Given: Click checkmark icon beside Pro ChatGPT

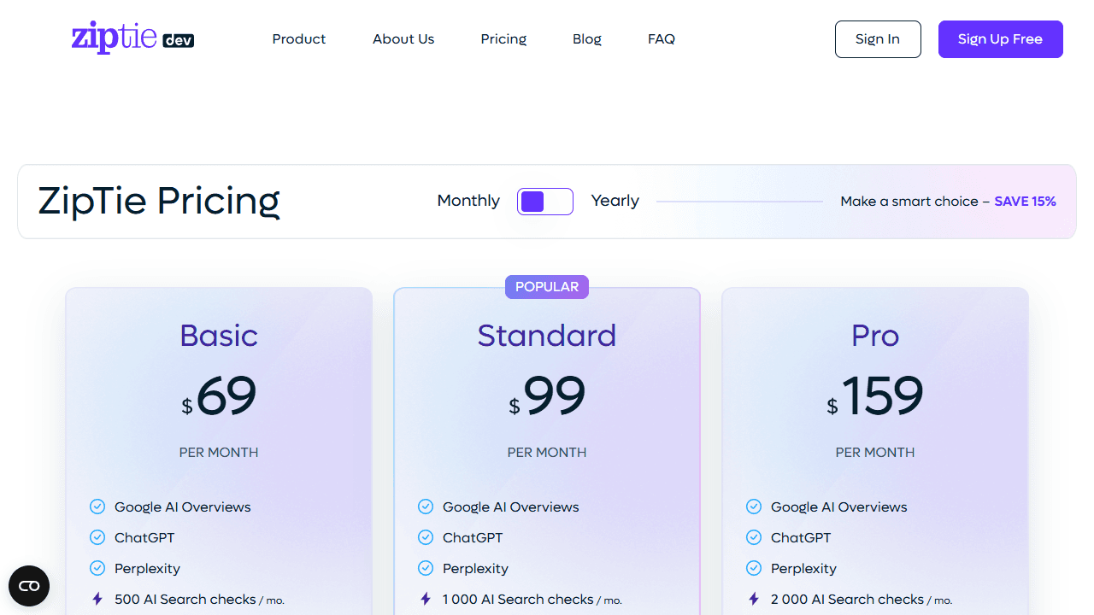Looking at the screenshot, I should tap(754, 537).
